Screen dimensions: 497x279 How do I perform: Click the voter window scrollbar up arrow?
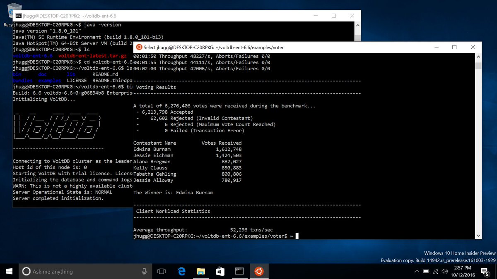[478, 57]
